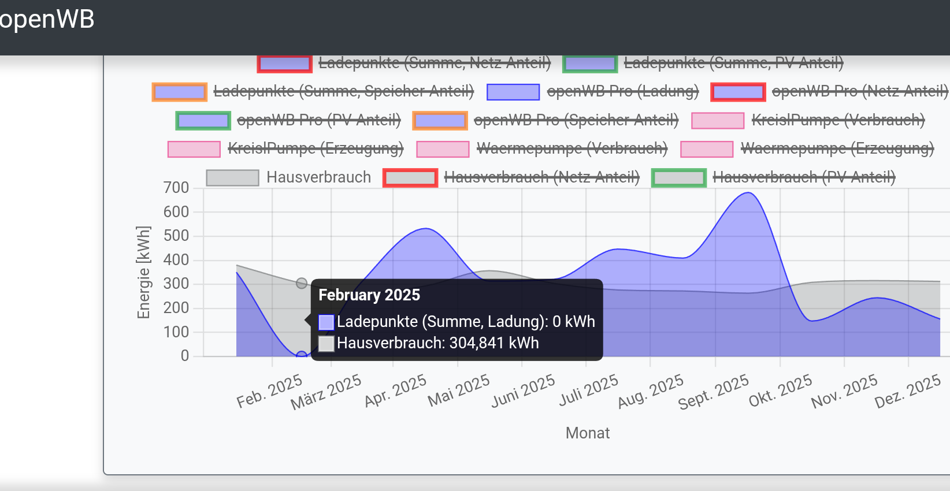Toggle KreislPumpe (Erzeugung) pink swatch

[x=194, y=149]
